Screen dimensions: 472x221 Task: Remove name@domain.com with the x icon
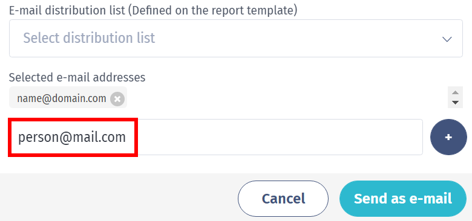click(117, 99)
